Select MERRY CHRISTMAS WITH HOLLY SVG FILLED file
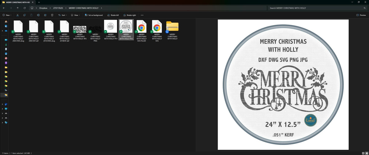 tap(141, 31)
